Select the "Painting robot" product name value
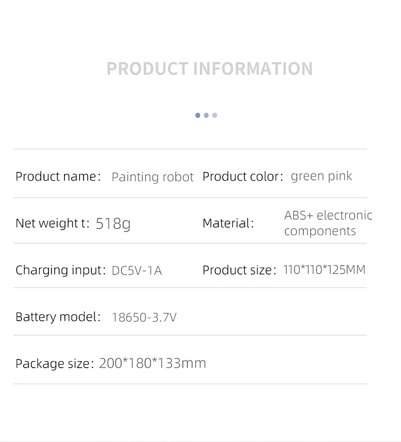401x442 pixels. (x=152, y=177)
